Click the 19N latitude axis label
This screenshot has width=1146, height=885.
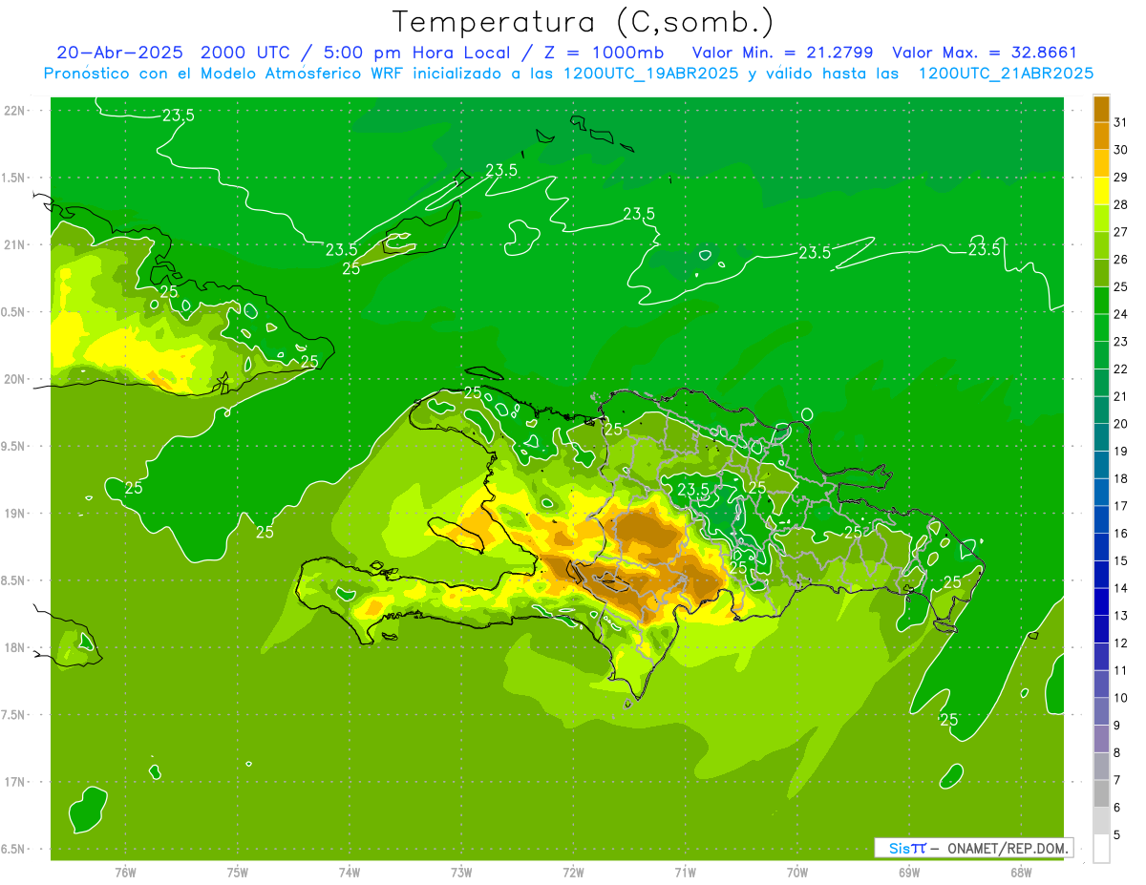coord(15,514)
